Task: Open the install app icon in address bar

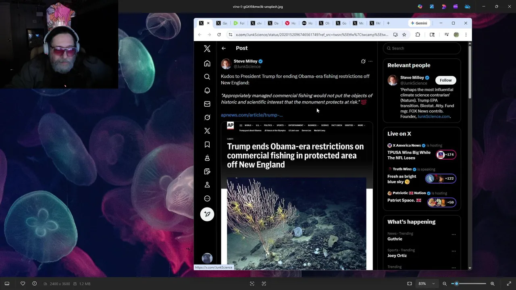Action: (x=395, y=35)
